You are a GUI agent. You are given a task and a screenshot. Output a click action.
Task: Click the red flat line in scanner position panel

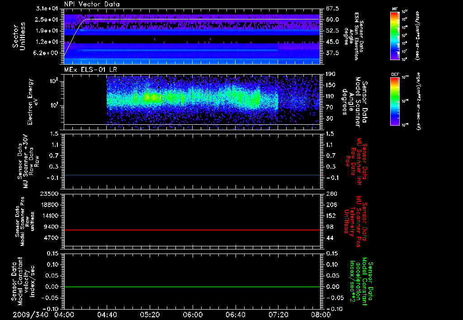(x=192, y=230)
